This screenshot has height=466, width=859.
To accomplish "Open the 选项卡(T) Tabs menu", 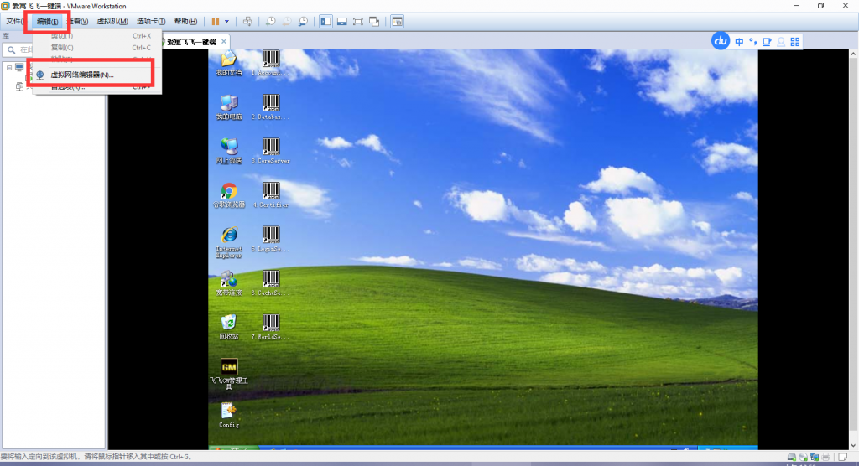I will click(x=151, y=21).
